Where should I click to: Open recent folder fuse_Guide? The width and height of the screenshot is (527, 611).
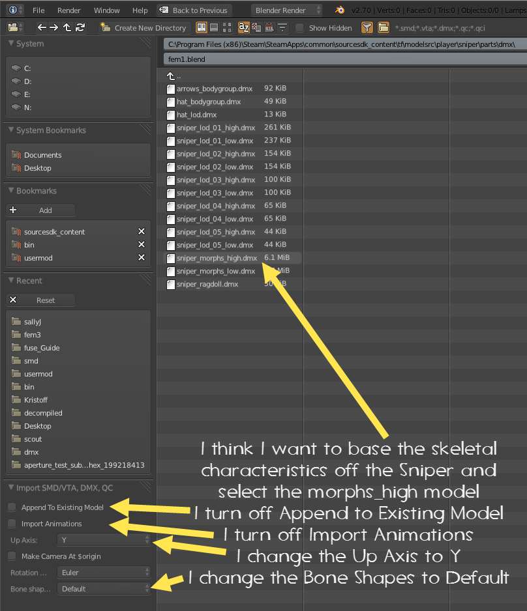click(78, 348)
